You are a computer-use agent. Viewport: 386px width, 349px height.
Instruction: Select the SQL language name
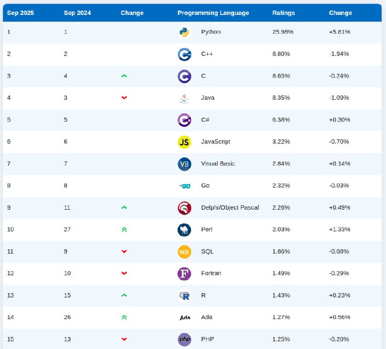point(207,251)
